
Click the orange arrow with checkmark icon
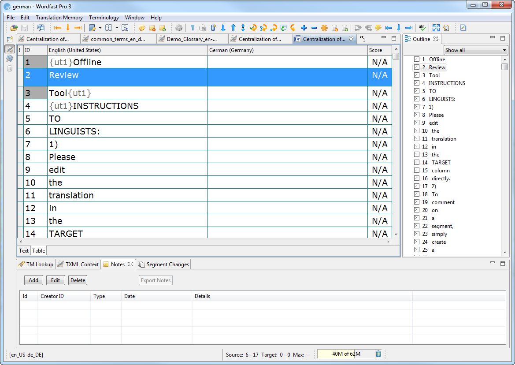click(x=253, y=28)
